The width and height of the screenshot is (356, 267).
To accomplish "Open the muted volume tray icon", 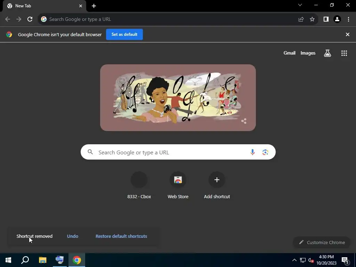I will [311, 260].
